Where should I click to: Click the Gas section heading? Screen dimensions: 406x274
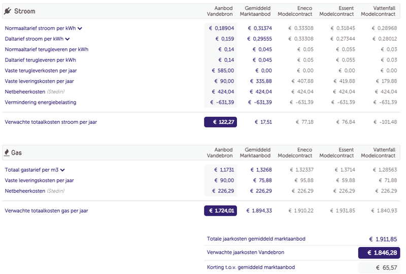pos(16,153)
